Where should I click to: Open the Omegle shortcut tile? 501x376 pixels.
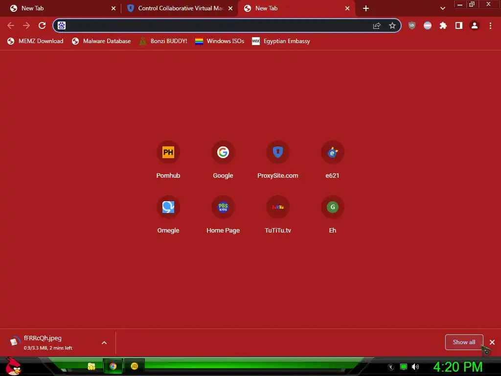point(168,215)
